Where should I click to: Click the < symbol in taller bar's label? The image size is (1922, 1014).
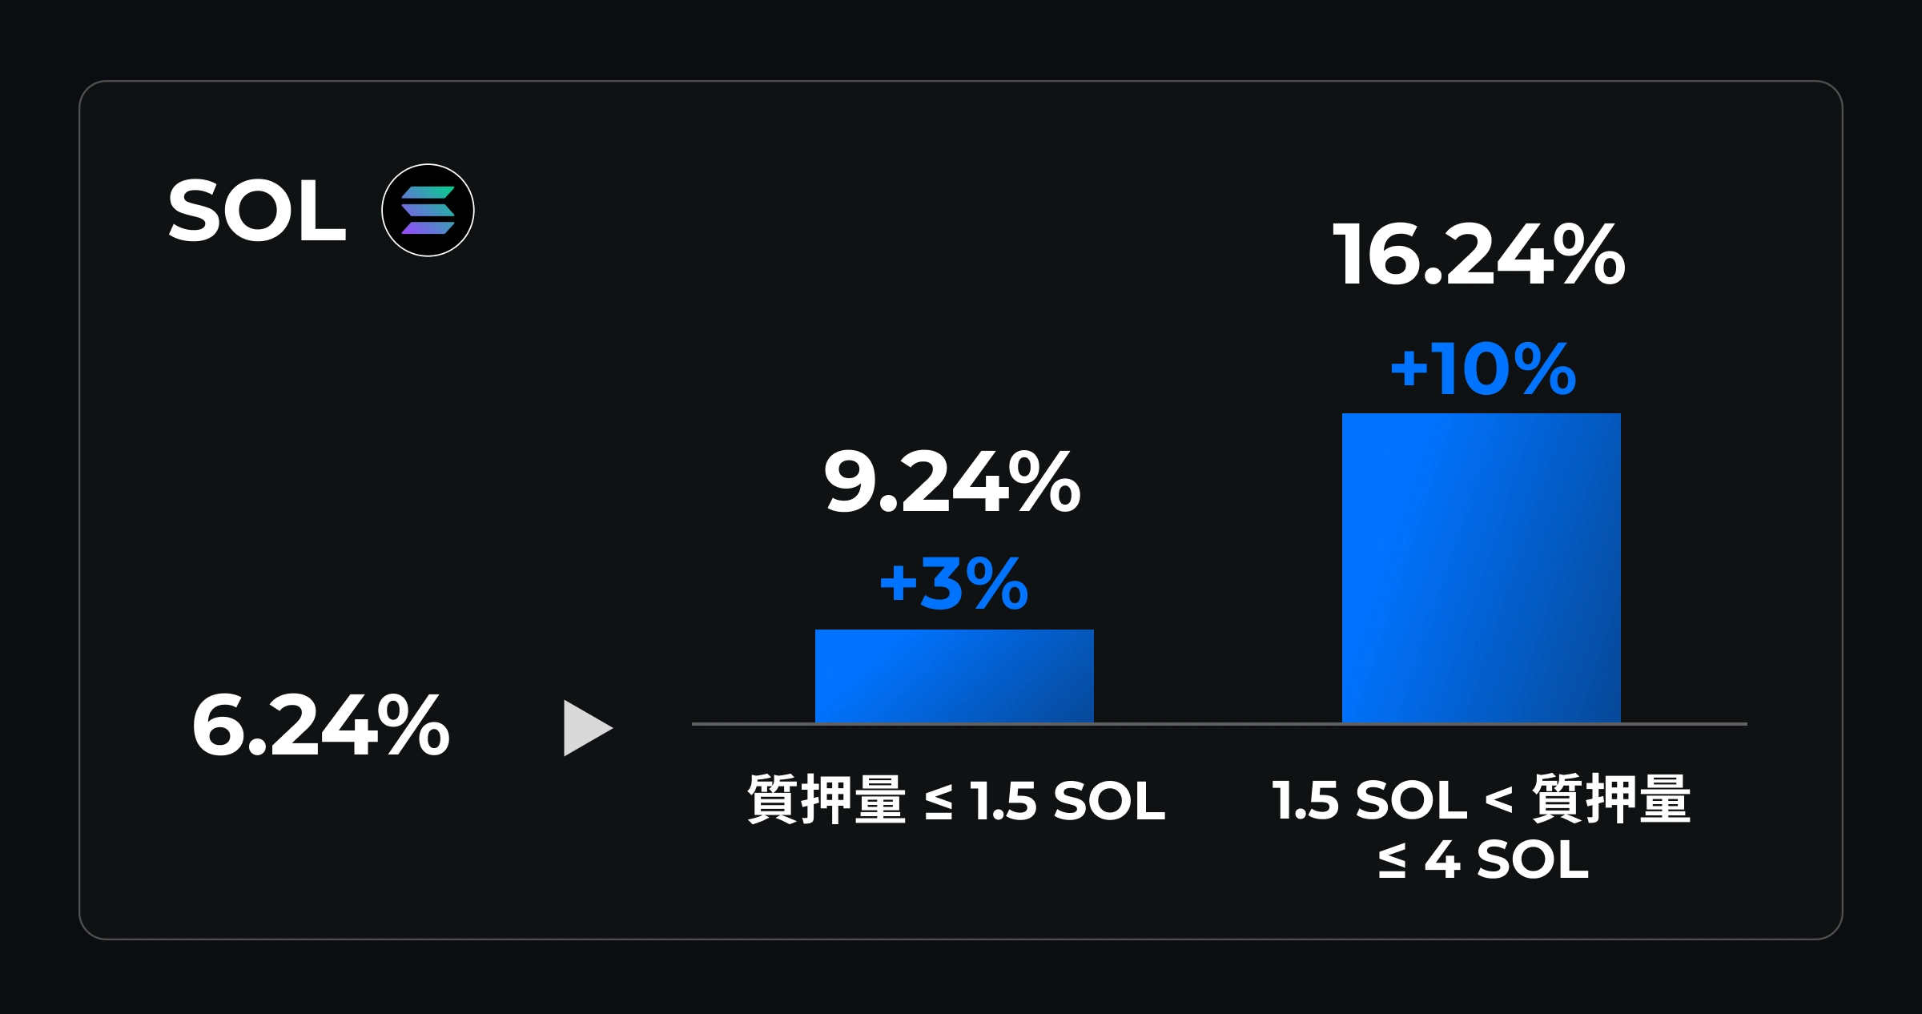pos(1498,800)
